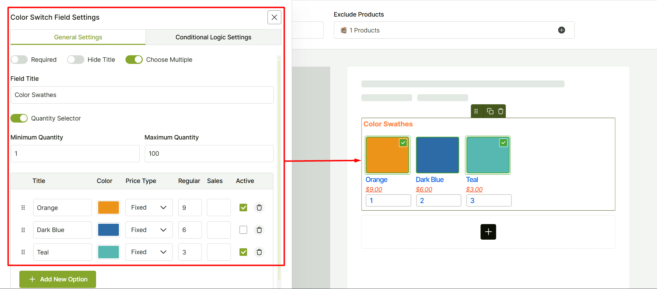Click the duplicate field icon in preview toolbar
The width and height of the screenshot is (657, 289).
[490, 111]
